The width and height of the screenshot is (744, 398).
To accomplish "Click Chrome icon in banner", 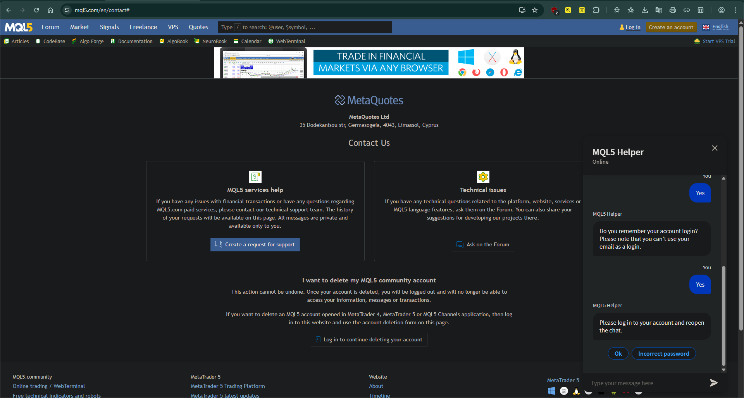I will tap(462, 72).
